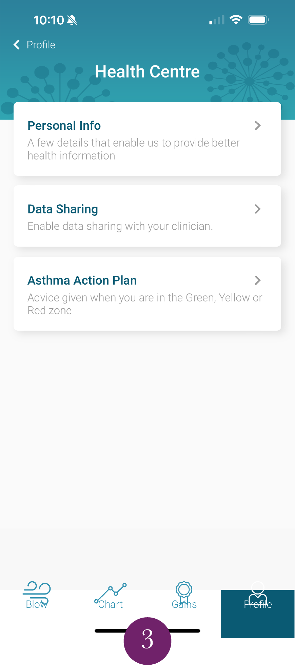The width and height of the screenshot is (295, 665).
Task: Open the Personal Info title
Action: 64,126
